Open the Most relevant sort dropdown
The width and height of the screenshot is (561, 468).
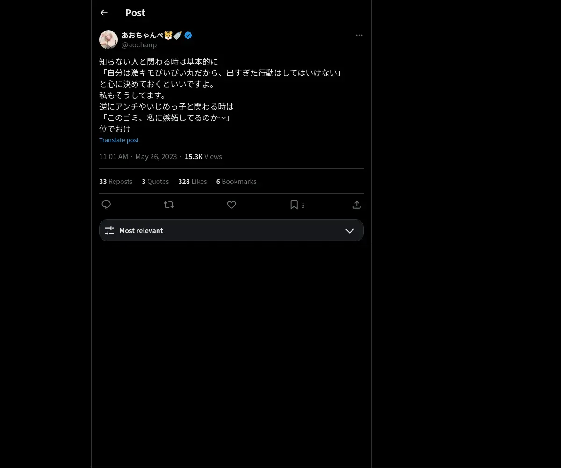231,230
